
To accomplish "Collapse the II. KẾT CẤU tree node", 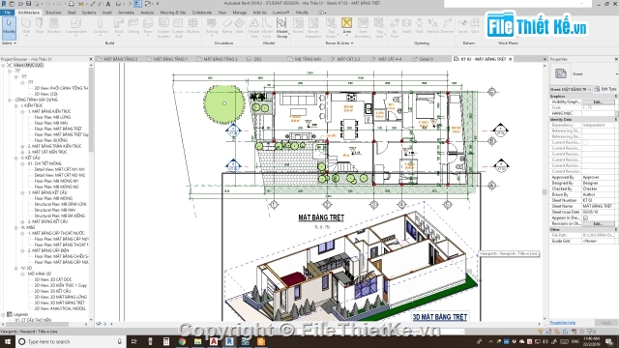I will tap(15, 158).
